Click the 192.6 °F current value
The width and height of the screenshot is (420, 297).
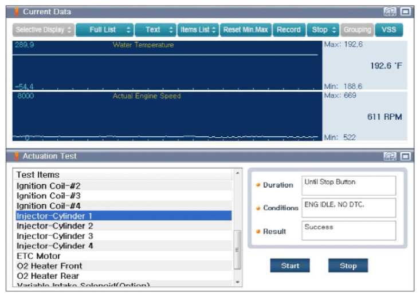click(386, 66)
